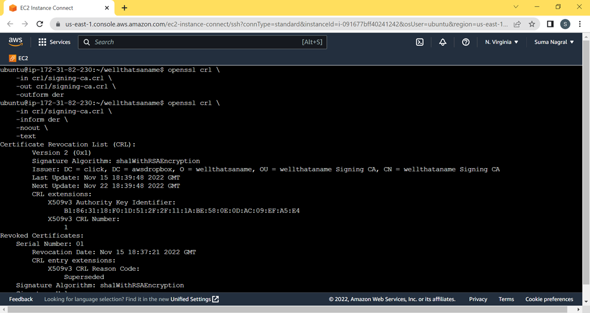590x313 pixels.
Task: Open the browser profile avatar
Action: [x=564, y=24]
